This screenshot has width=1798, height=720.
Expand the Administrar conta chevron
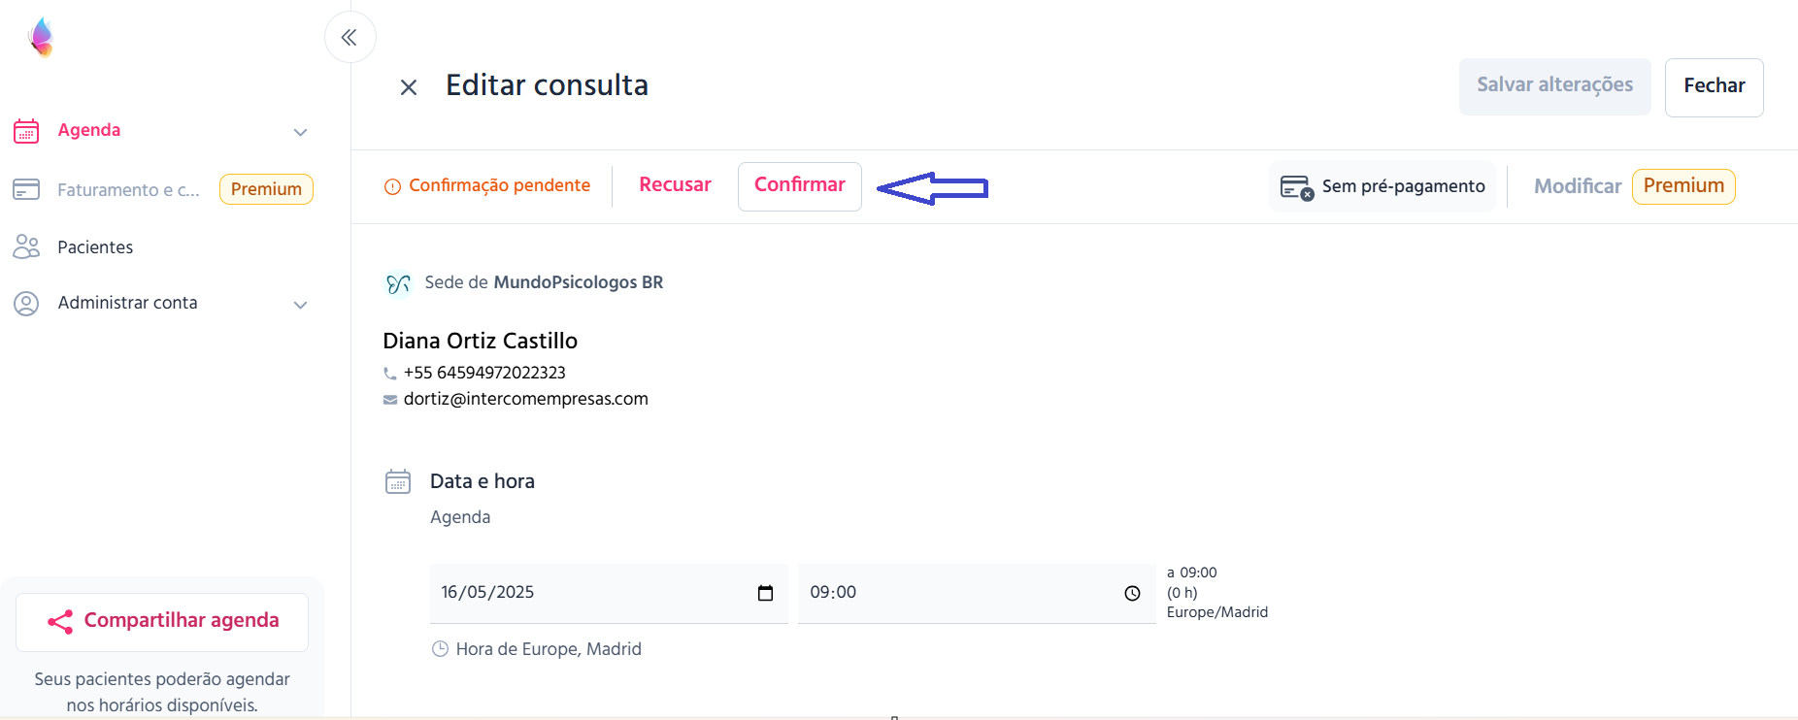click(301, 305)
